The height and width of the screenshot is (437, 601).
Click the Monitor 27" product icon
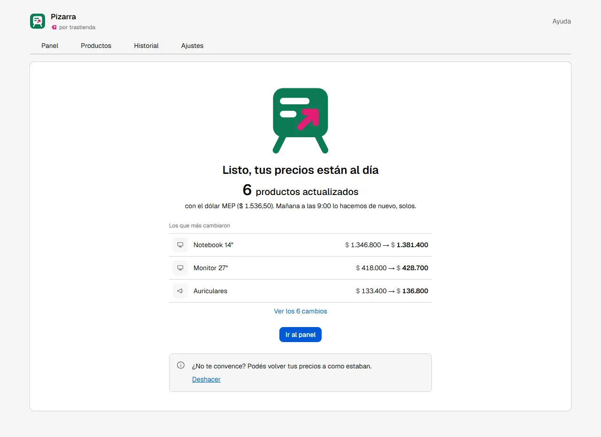180,268
